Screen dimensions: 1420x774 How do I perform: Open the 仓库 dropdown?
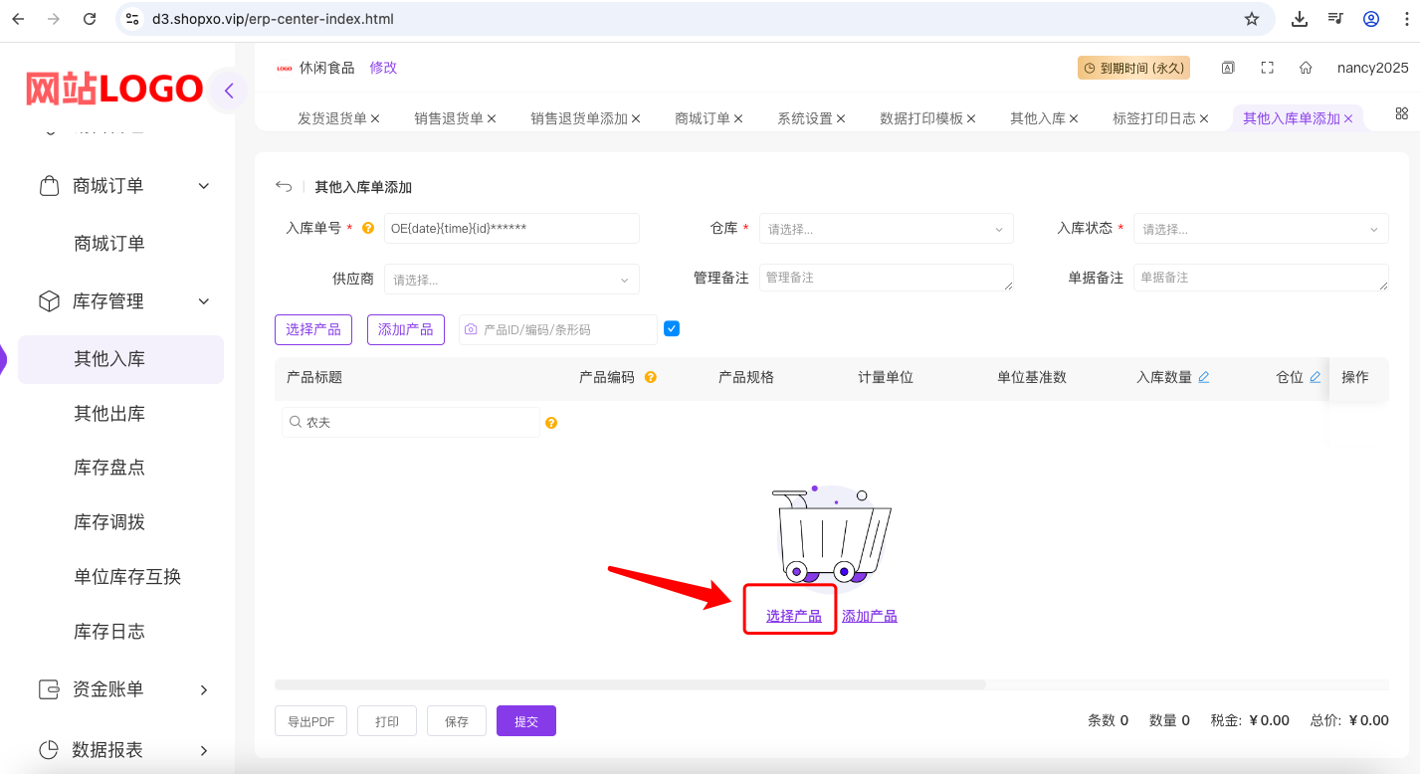click(x=886, y=229)
